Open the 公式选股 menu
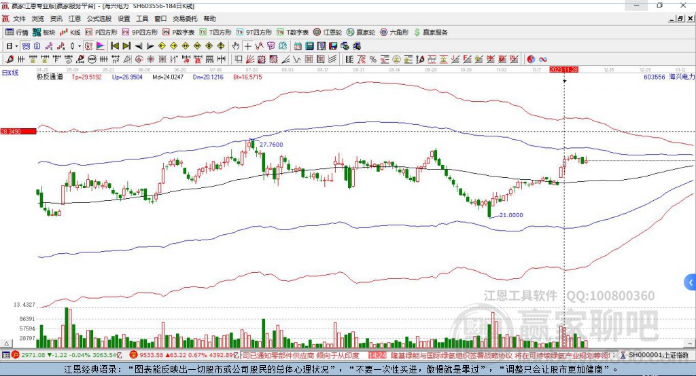Image resolution: width=696 pixels, height=376 pixels. click(99, 18)
